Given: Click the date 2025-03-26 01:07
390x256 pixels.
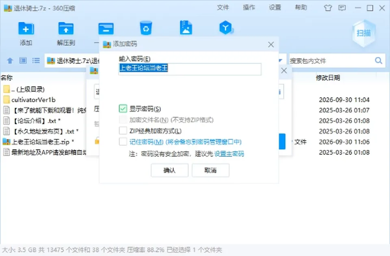Looking at the screenshot, I should (x=344, y=110).
